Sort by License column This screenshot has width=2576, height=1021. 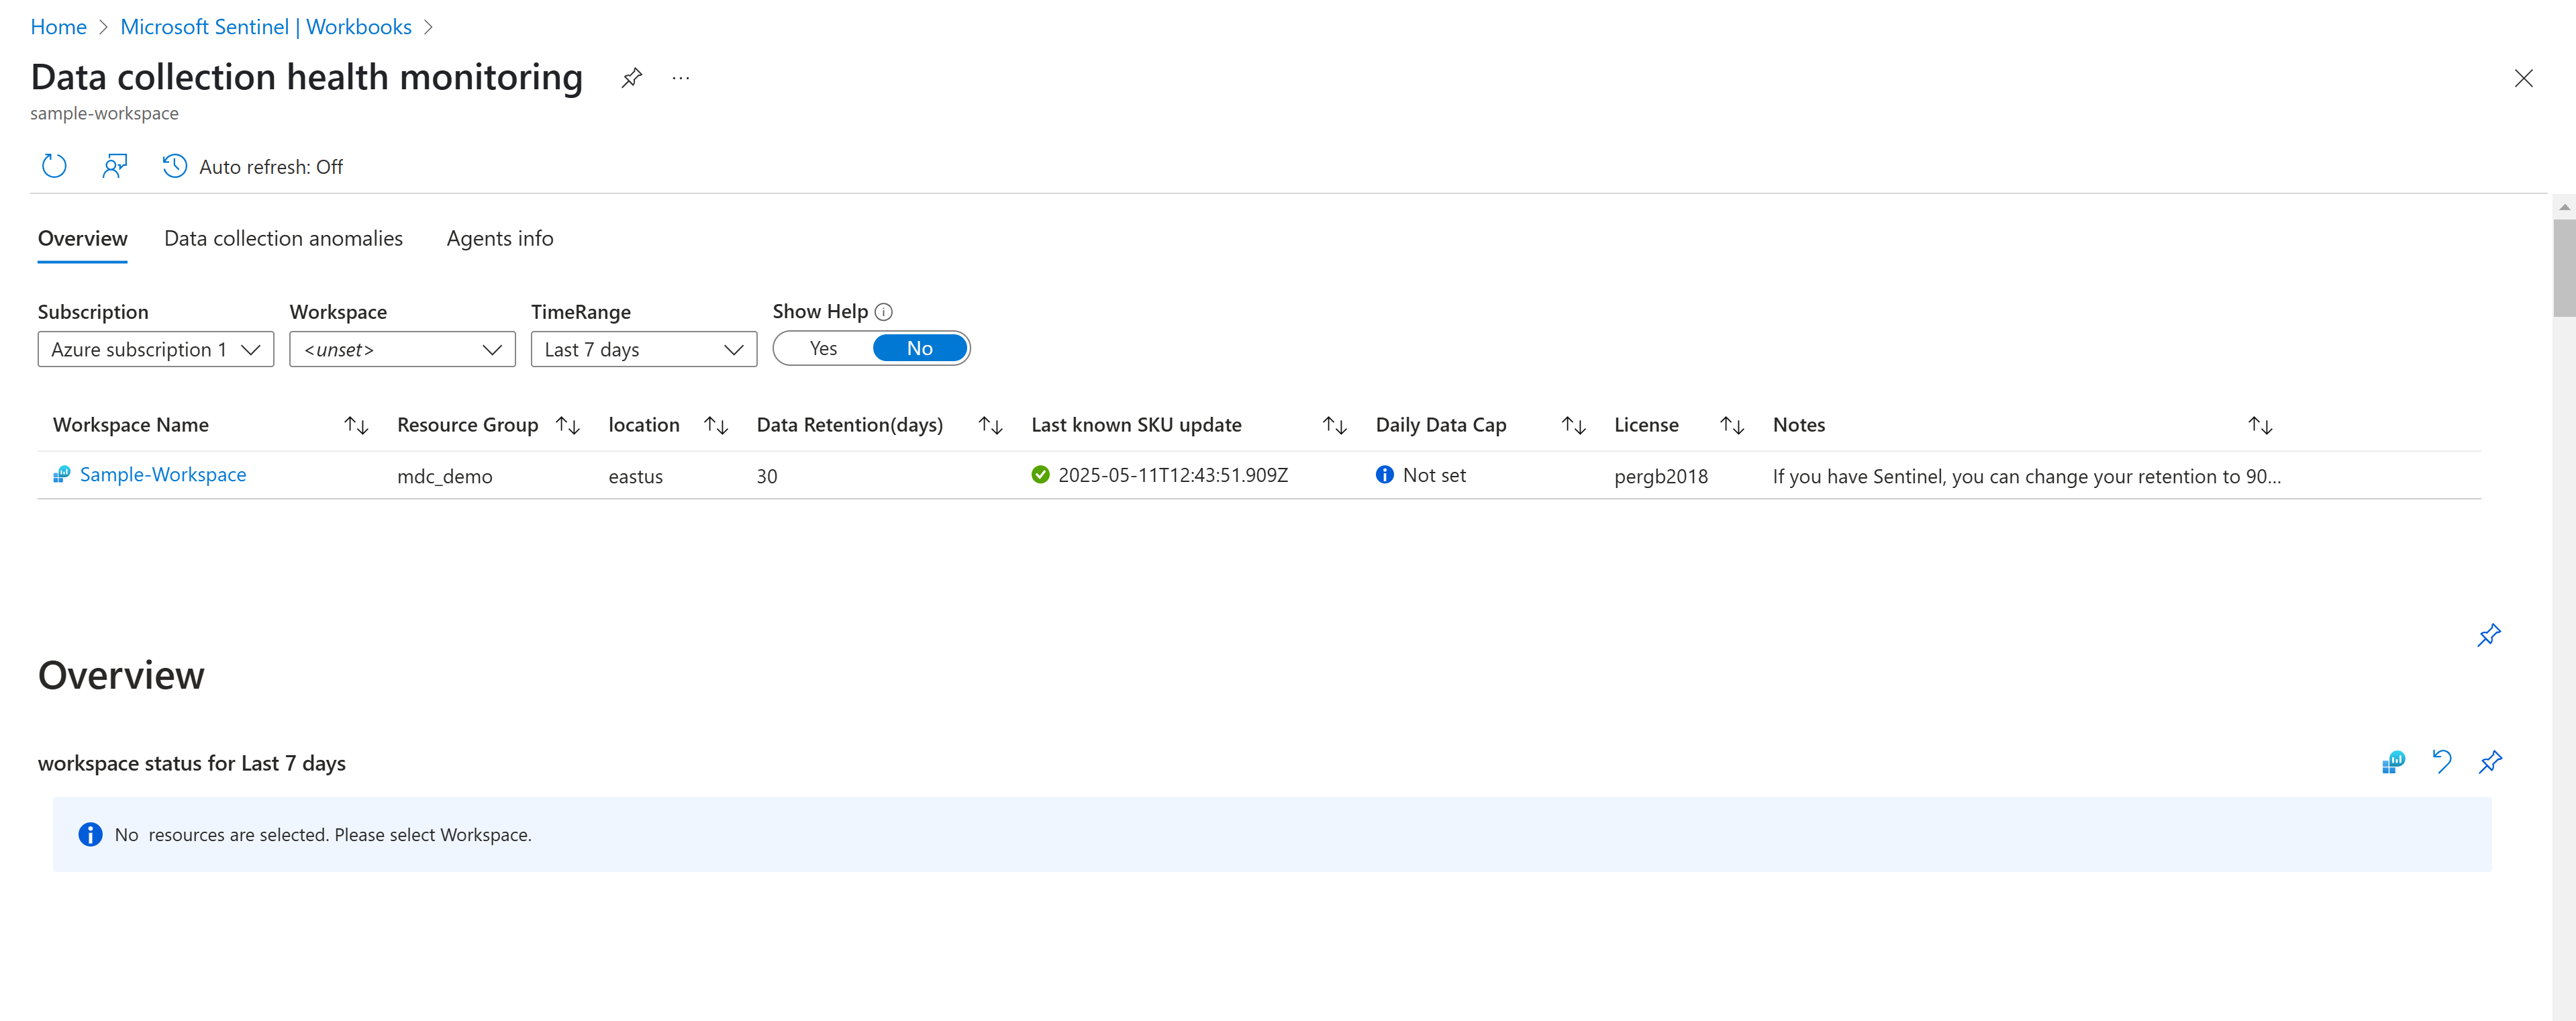[x=1732, y=425]
